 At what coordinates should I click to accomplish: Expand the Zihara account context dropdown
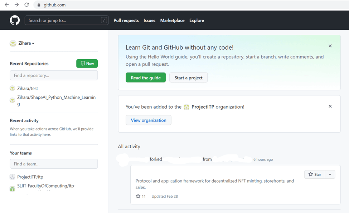(x=26, y=43)
